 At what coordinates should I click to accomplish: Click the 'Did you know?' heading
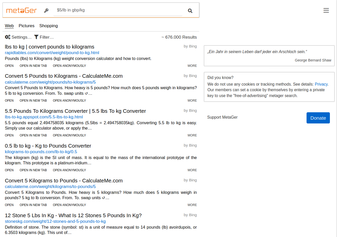(220, 78)
